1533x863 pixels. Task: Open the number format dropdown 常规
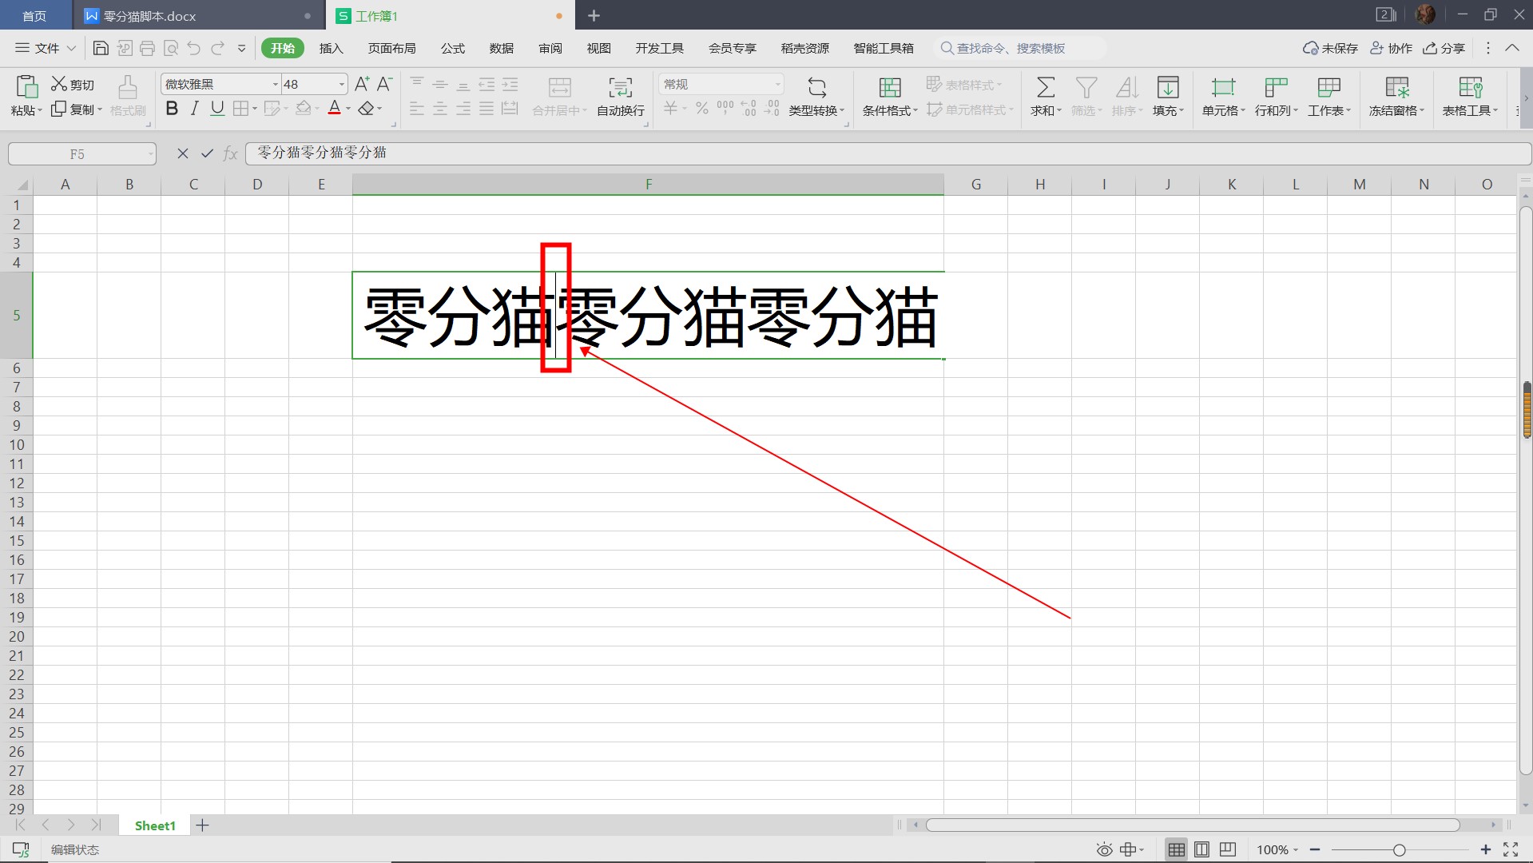[x=777, y=84]
